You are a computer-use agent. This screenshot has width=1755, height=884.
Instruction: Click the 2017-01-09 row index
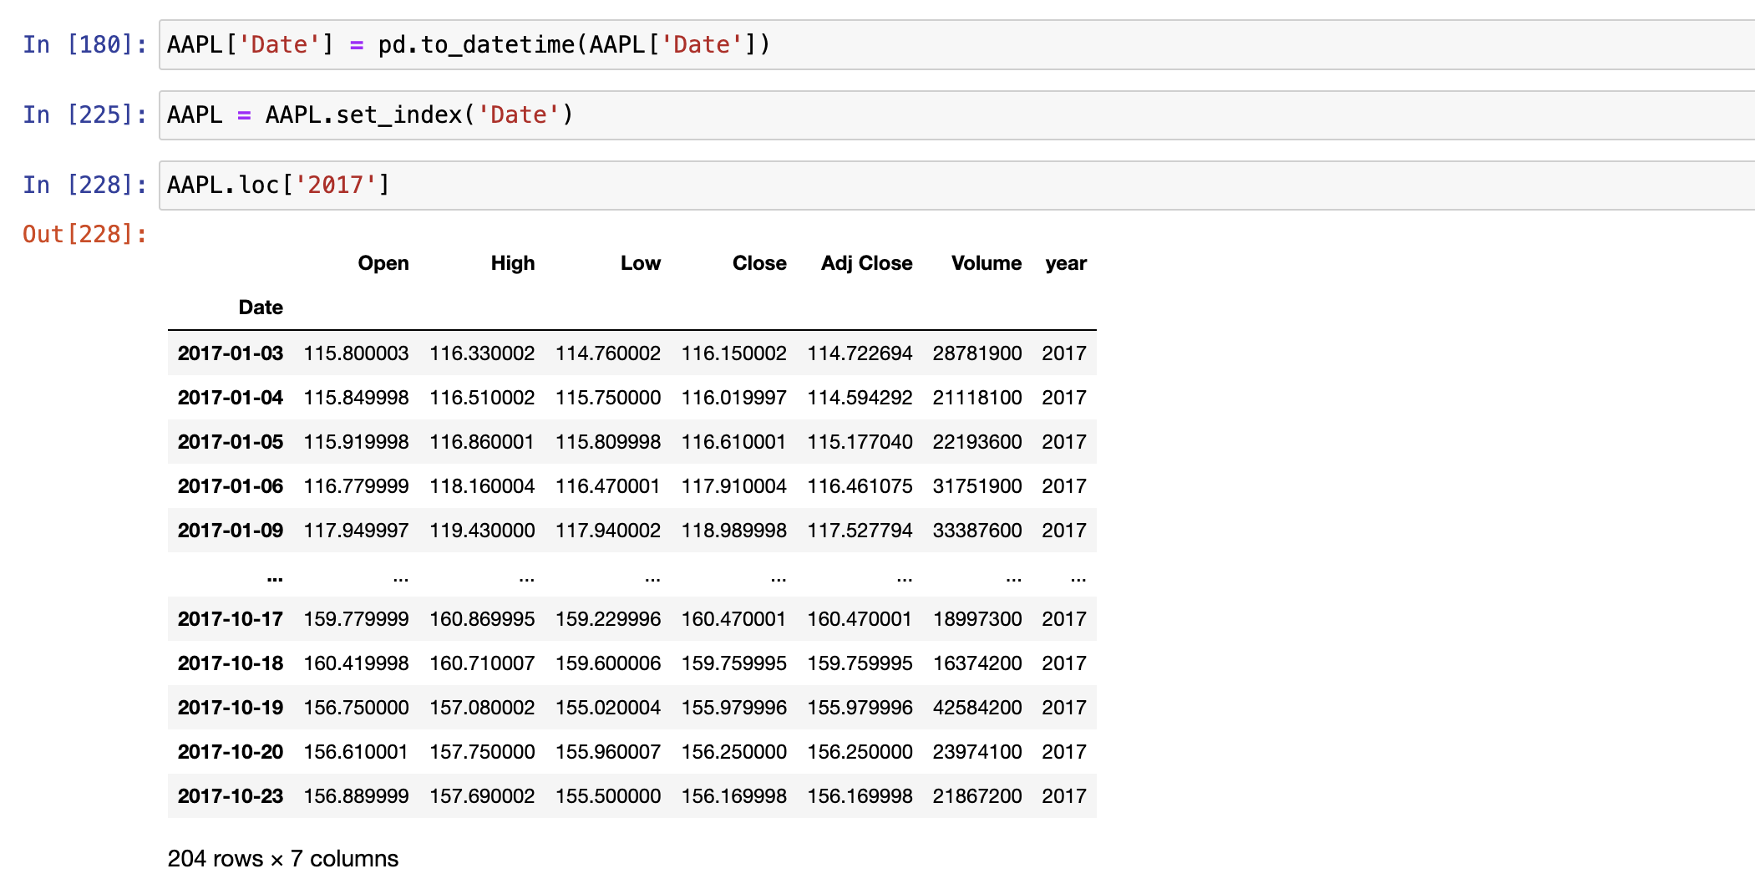pos(231,531)
